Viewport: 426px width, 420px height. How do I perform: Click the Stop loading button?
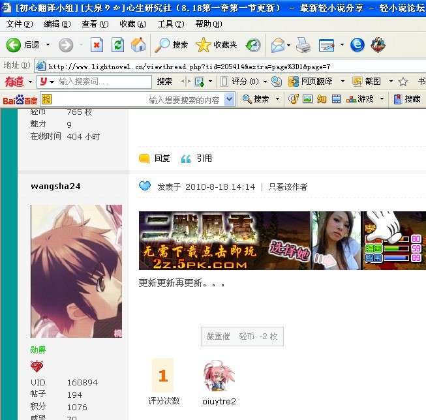tap(97, 45)
